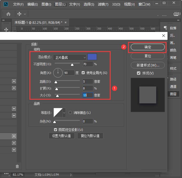Open the 文件(F) menu
Image resolution: width=182 pixels, height=178 pixels.
point(18,4)
